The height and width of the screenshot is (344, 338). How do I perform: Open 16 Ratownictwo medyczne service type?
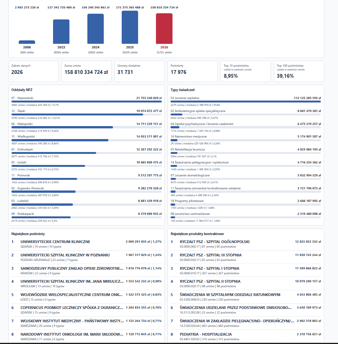[x=246, y=140]
